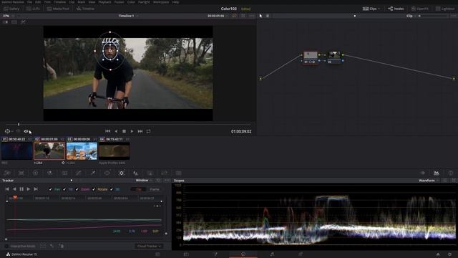Open the viewer zoom percentage dropdown
The image size is (458, 258).
click(x=8, y=16)
